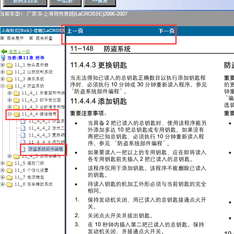The height and width of the screenshot is (234, 234).
Task: Expand the 11_4_5 node
Action: [9, 156]
